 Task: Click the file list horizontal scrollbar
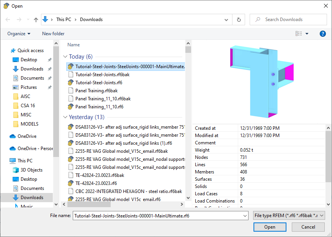tap(89, 204)
